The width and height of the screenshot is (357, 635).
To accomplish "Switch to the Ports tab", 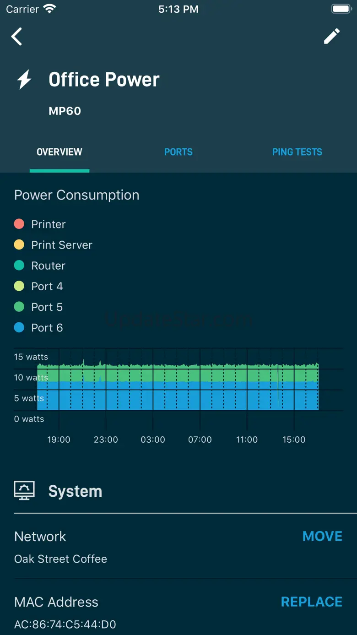I will [x=178, y=152].
